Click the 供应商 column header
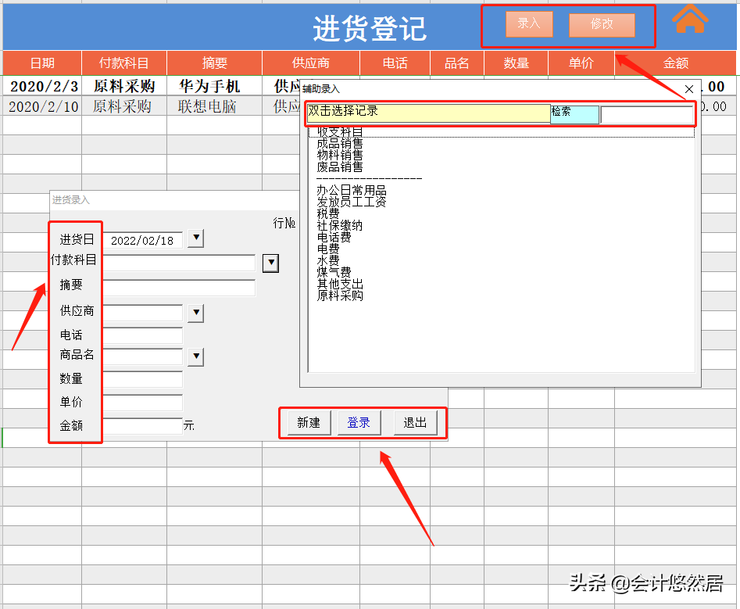Screen dimensions: 740x609 tap(311, 63)
